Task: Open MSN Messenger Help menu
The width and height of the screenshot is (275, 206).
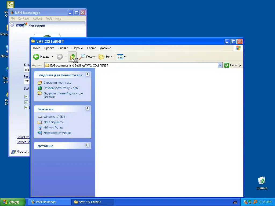Action: coord(58,19)
